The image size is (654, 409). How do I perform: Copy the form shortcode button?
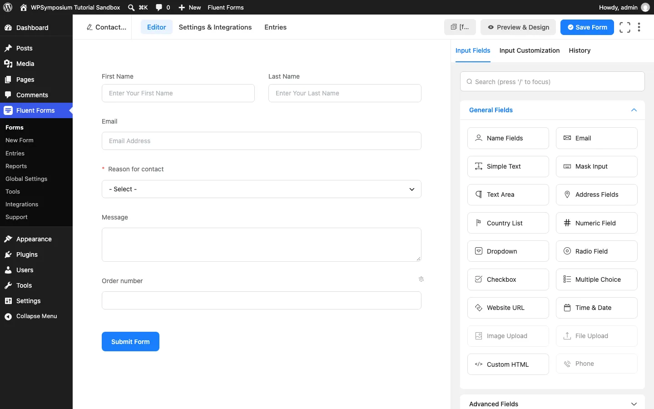[460, 27]
